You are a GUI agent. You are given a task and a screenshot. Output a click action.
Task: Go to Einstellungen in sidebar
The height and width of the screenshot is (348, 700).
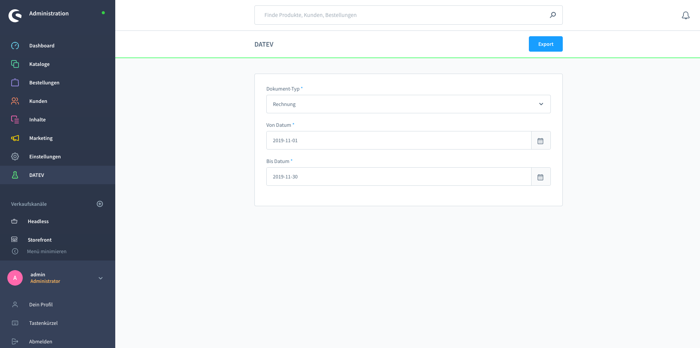45,156
